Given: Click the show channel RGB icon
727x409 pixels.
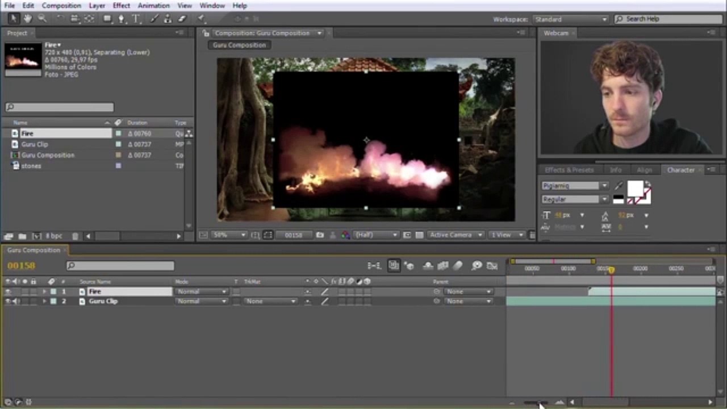Looking at the screenshot, I should coord(345,235).
